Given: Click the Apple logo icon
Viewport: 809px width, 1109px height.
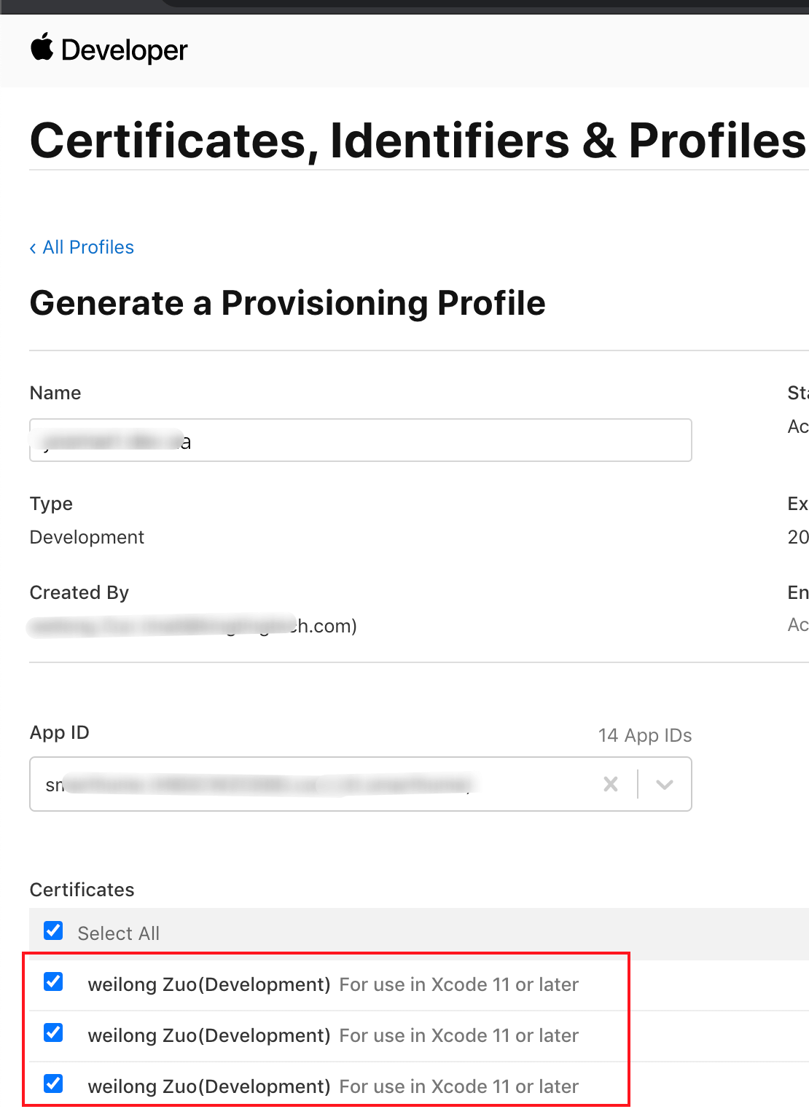Looking at the screenshot, I should pyautogui.click(x=42, y=47).
